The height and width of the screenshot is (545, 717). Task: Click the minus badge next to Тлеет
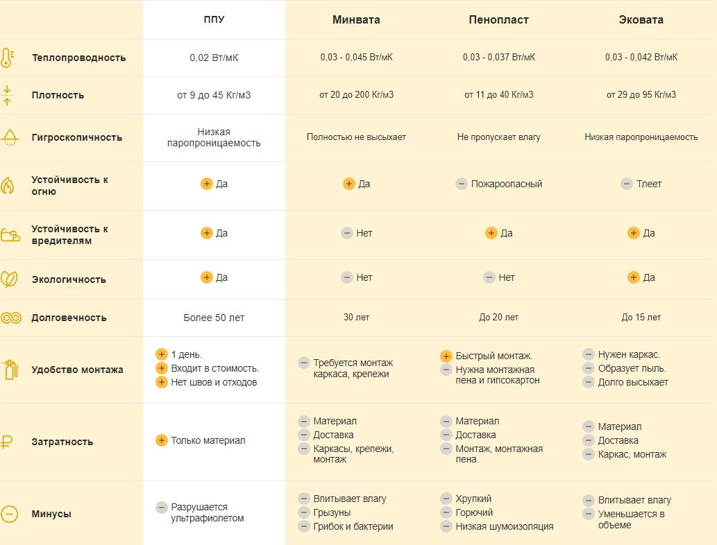pyautogui.click(x=626, y=184)
